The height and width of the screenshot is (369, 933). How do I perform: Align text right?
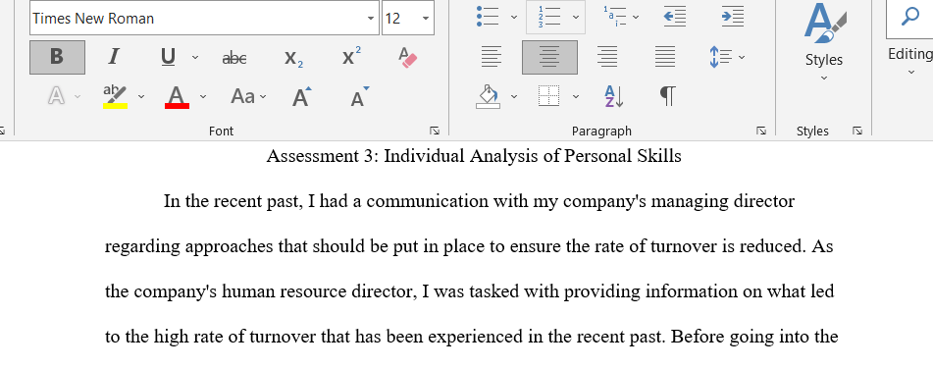[x=607, y=57]
